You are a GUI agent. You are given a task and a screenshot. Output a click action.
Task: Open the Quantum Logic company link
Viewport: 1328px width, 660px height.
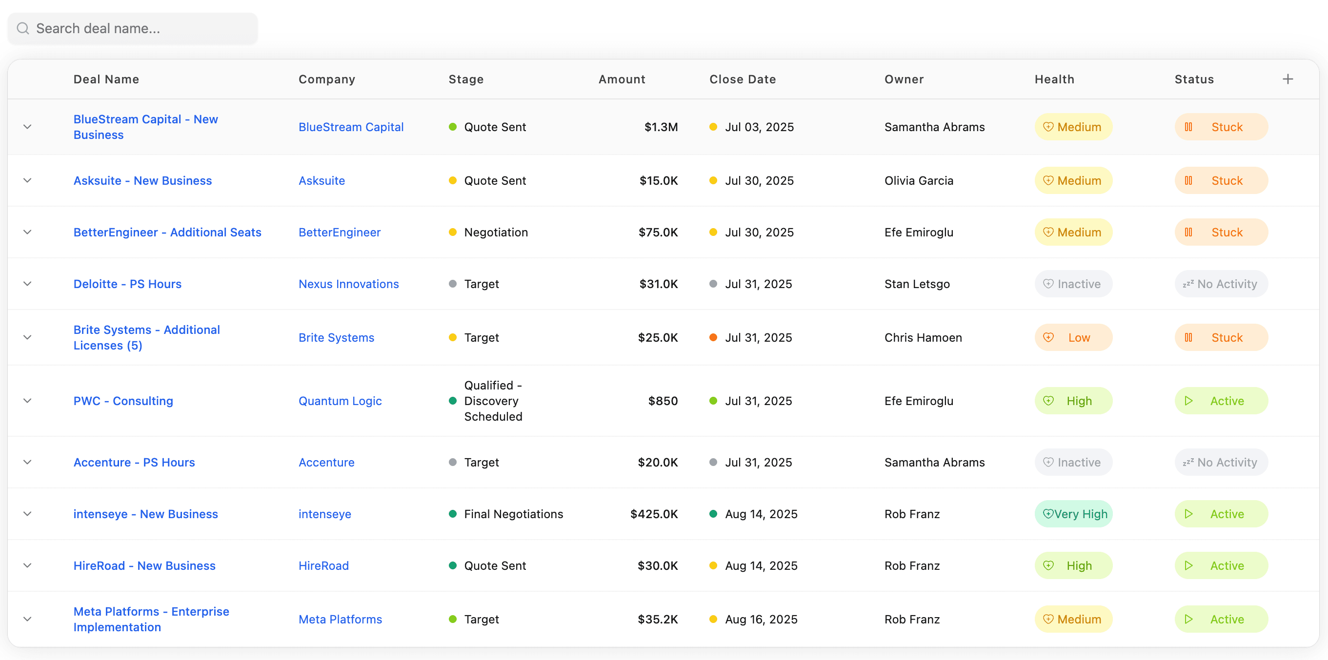(340, 400)
